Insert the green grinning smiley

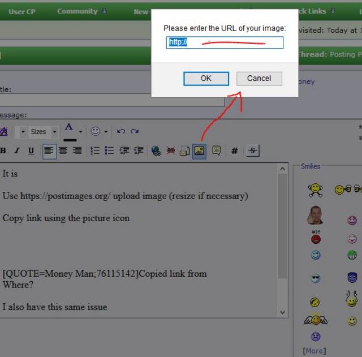[x=352, y=255]
